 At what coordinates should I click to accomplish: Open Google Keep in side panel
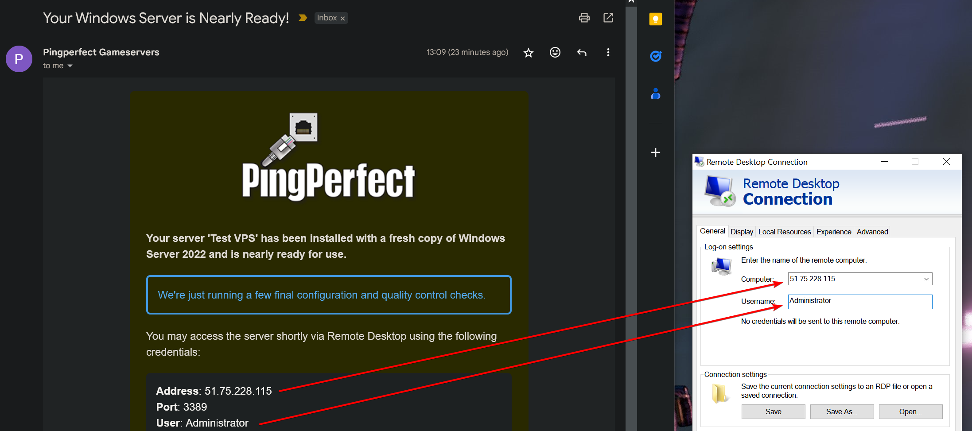(x=655, y=19)
